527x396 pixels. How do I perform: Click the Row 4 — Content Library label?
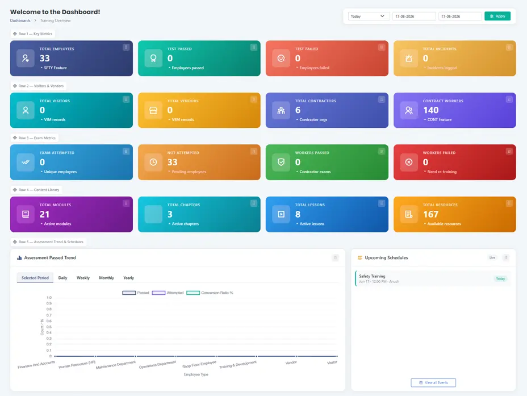click(x=36, y=190)
